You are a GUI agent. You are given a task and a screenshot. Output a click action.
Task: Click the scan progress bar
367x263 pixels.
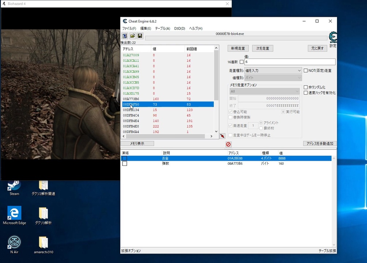pyautogui.click(x=236, y=38)
